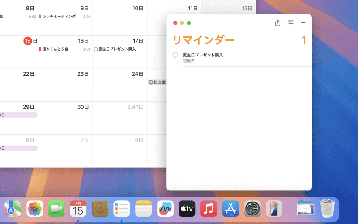Select the 誕生日プレゼント購入 title in Reminders list
Image resolution: width=358 pixels, height=224 pixels.
tap(203, 55)
